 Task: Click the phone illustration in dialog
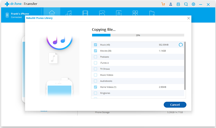point(59,88)
